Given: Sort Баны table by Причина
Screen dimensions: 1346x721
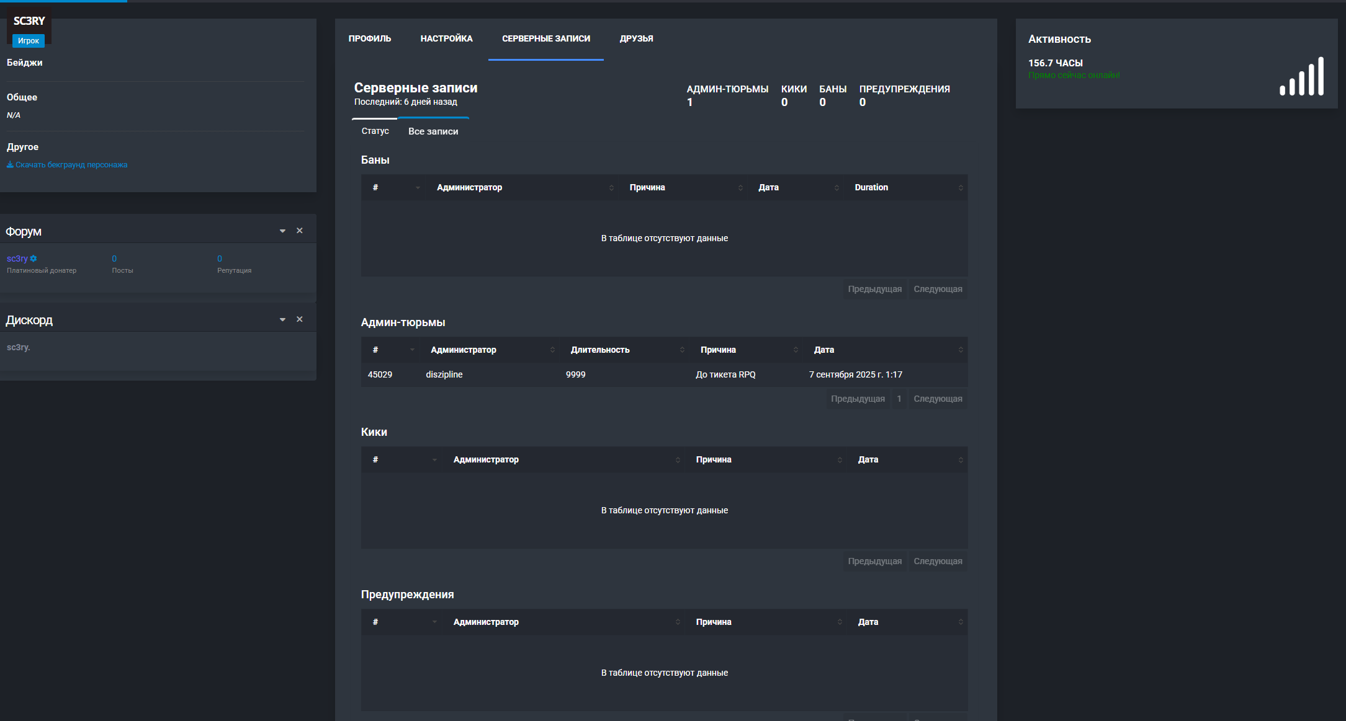Looking at the screenshot, I should (x=684, y=187).
